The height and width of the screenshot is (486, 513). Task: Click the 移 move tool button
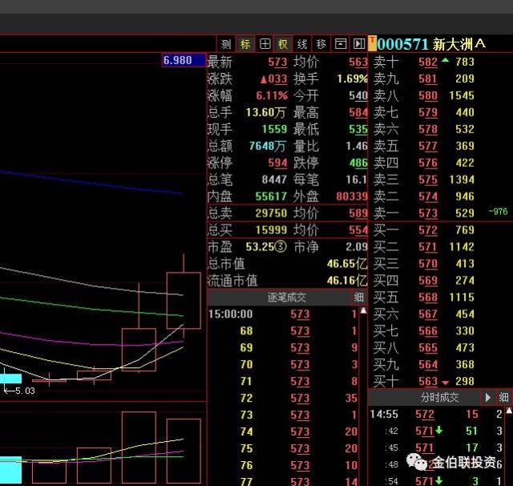[x=321, y=44]
